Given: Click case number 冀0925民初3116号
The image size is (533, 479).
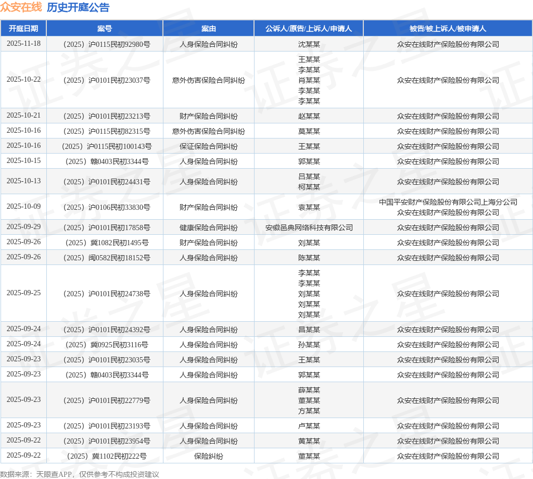Looking at the screenshot, I should (107, 345).
